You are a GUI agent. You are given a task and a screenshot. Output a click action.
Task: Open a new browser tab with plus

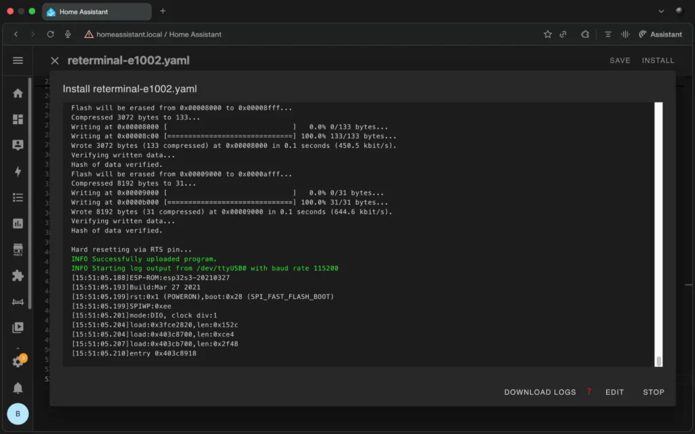coord(163,11)
